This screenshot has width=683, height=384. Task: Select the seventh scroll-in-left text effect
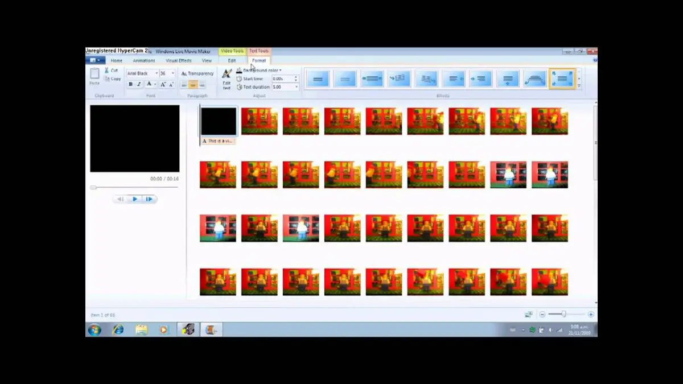(x=480, y=79)
